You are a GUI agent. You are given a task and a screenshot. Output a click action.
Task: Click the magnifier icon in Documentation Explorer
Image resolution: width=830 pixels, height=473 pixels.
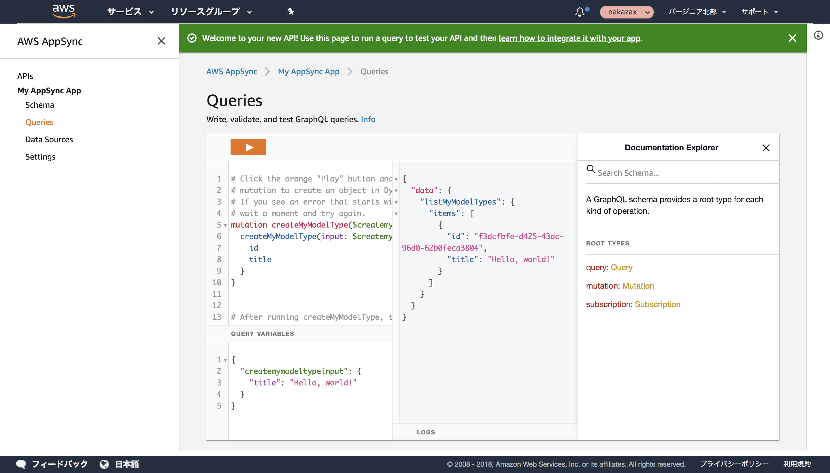pyautogui.click(x=591, y=169)
